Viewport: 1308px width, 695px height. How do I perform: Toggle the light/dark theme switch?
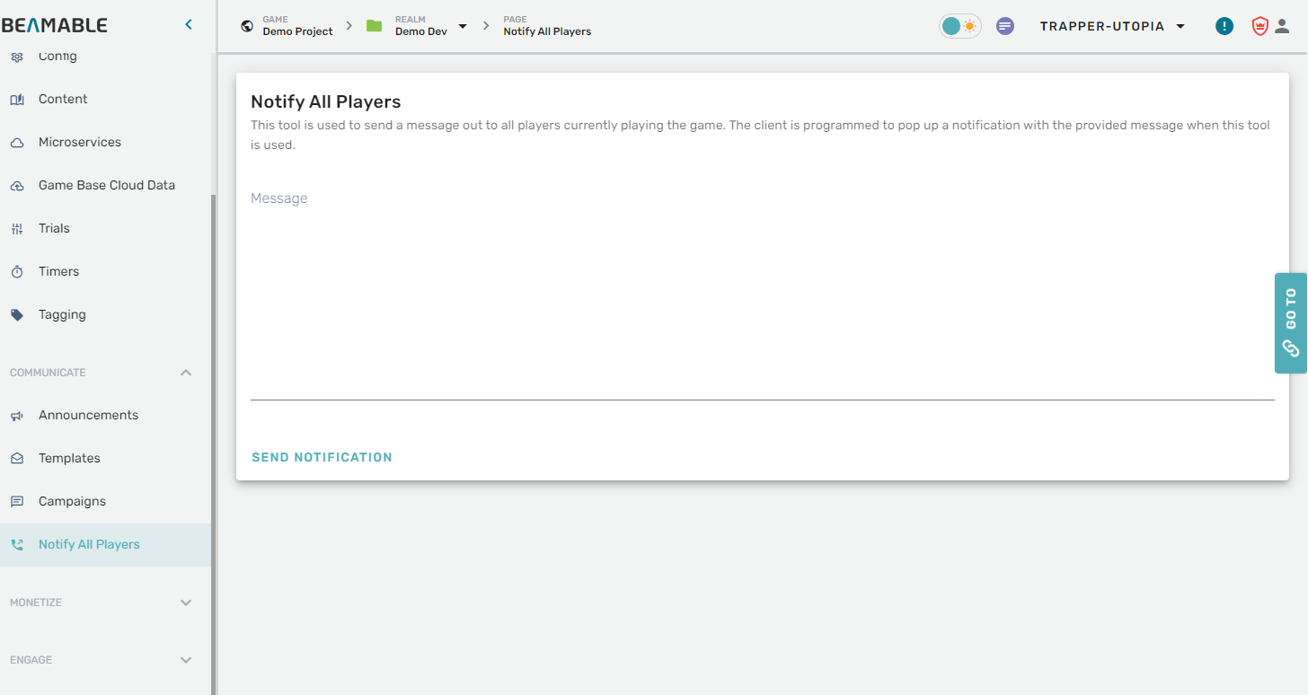click(x=959, y=26)
